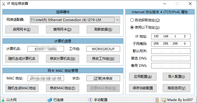Viewport: 197px width, 103px height.
Task: Click the tools icon in status bar
Action: click(157, 100)
